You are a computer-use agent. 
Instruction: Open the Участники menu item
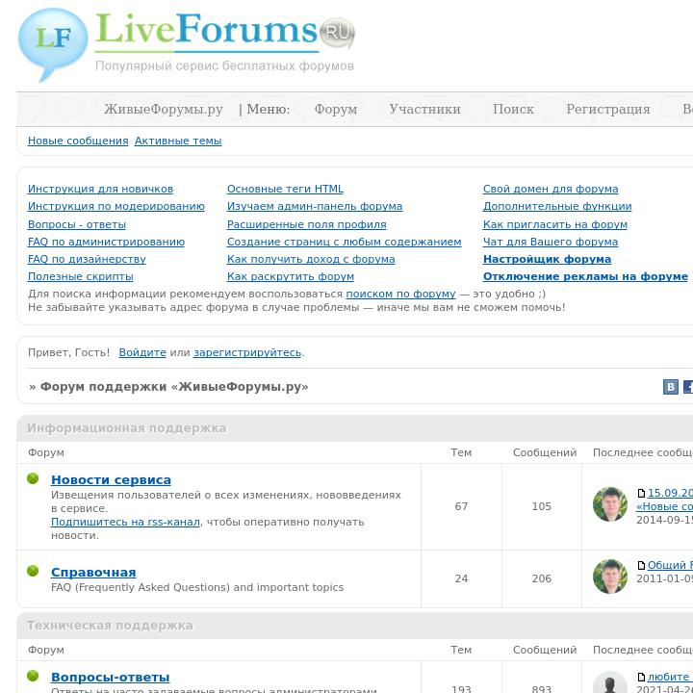(x=424, y=109)
